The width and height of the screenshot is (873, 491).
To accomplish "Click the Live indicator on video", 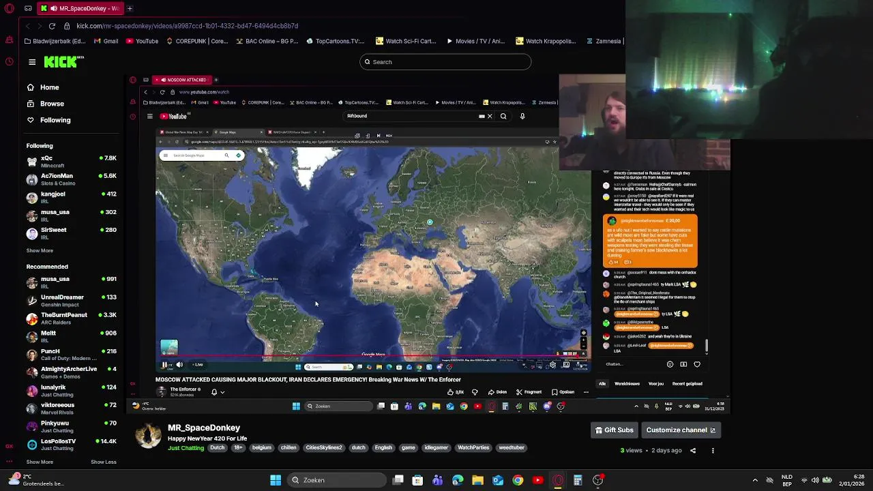I will click(x=196, y=365).
